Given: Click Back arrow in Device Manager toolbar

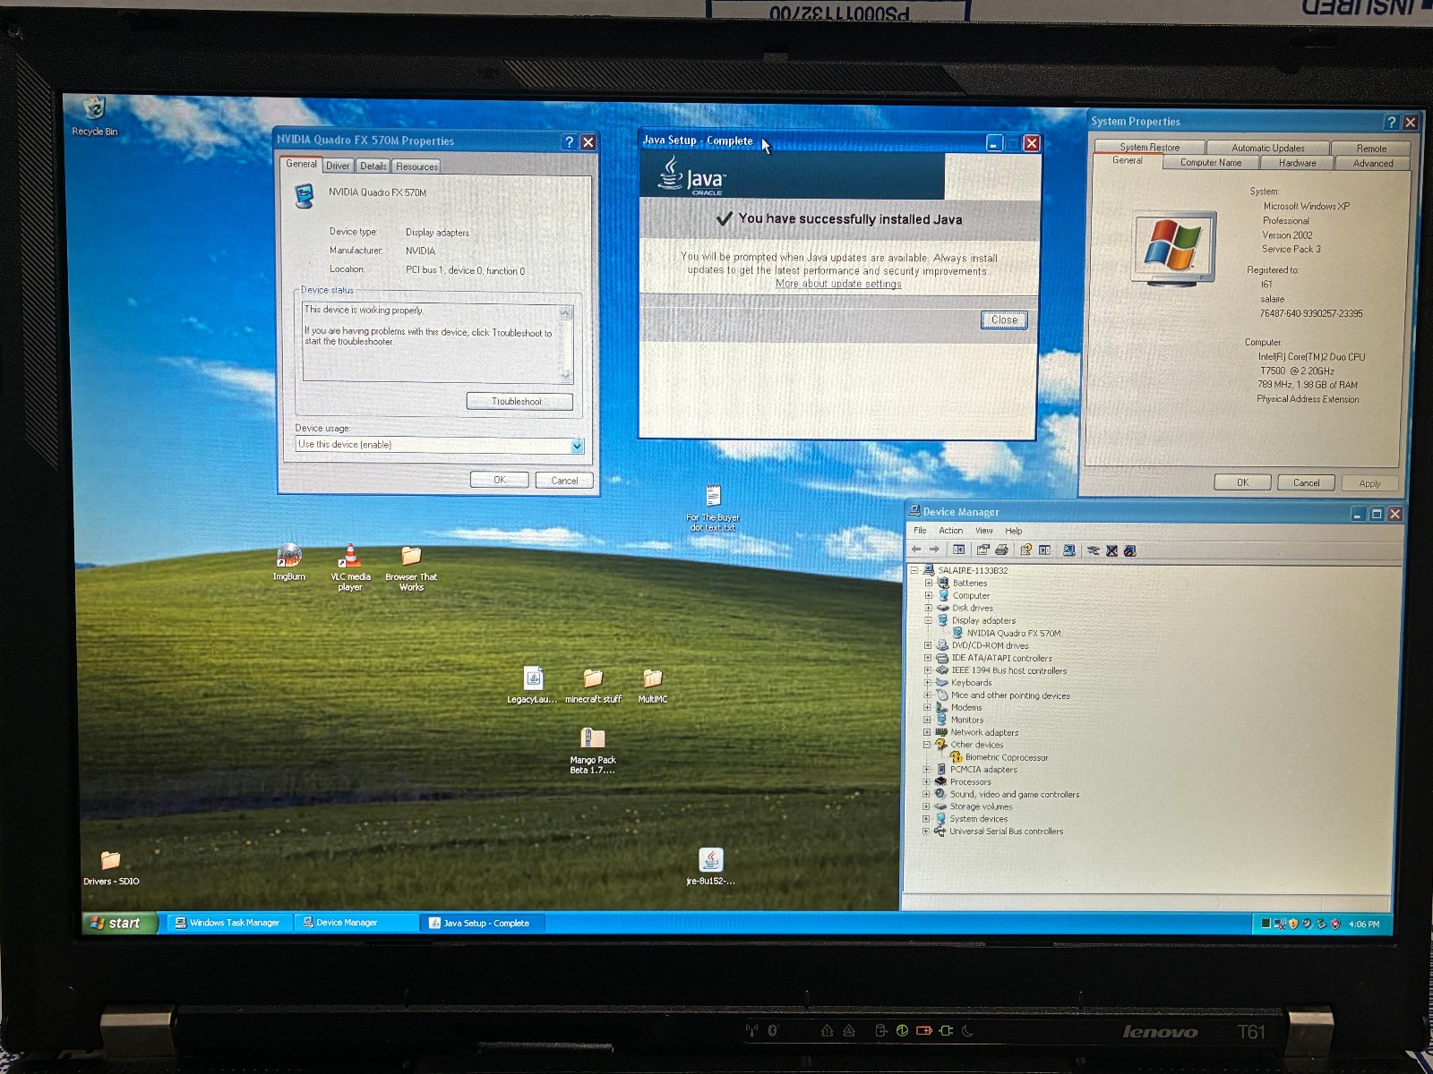Looking at the screenshot, I should pyautogui.click(x=916, y=550).
